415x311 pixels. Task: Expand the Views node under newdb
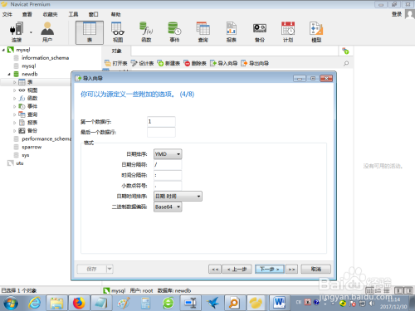[x=14, y=90]
